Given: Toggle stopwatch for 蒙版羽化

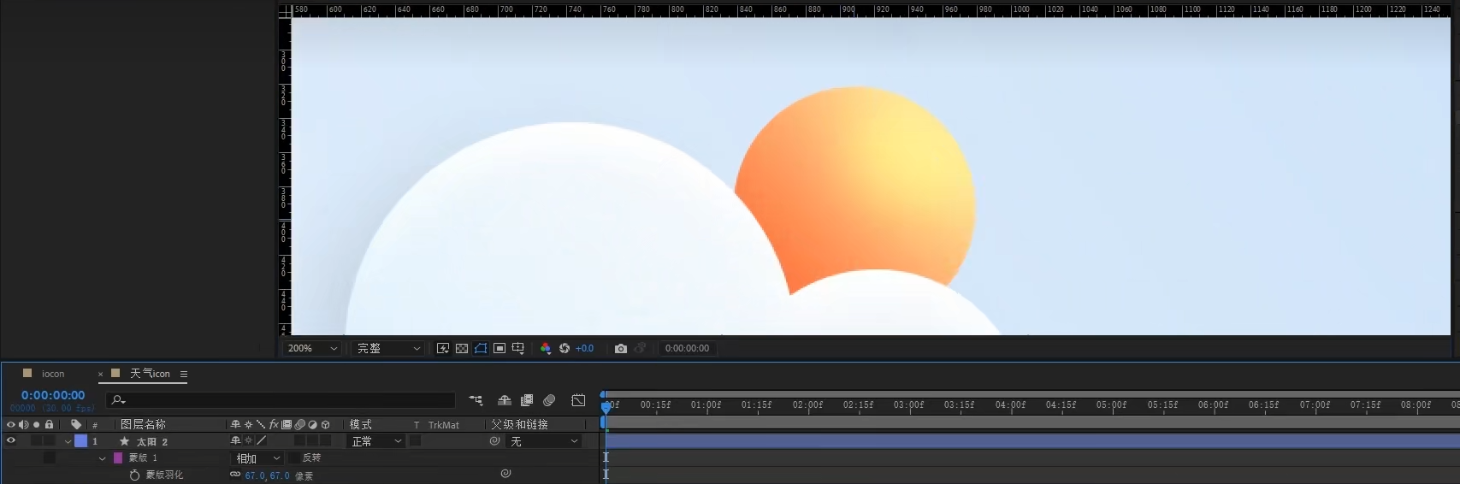Looking at the screenshot, I should pos(134,475).
